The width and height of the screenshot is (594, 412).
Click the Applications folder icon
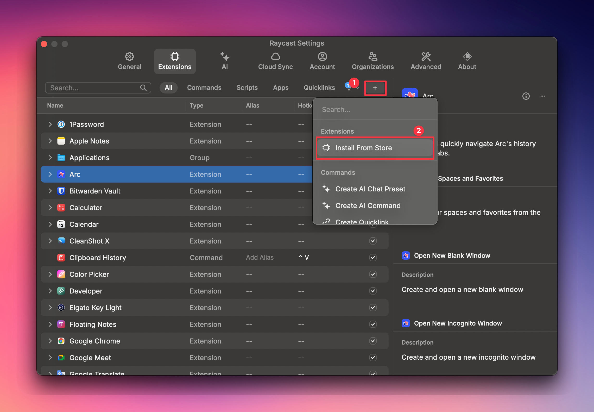(x=61, y=158)
